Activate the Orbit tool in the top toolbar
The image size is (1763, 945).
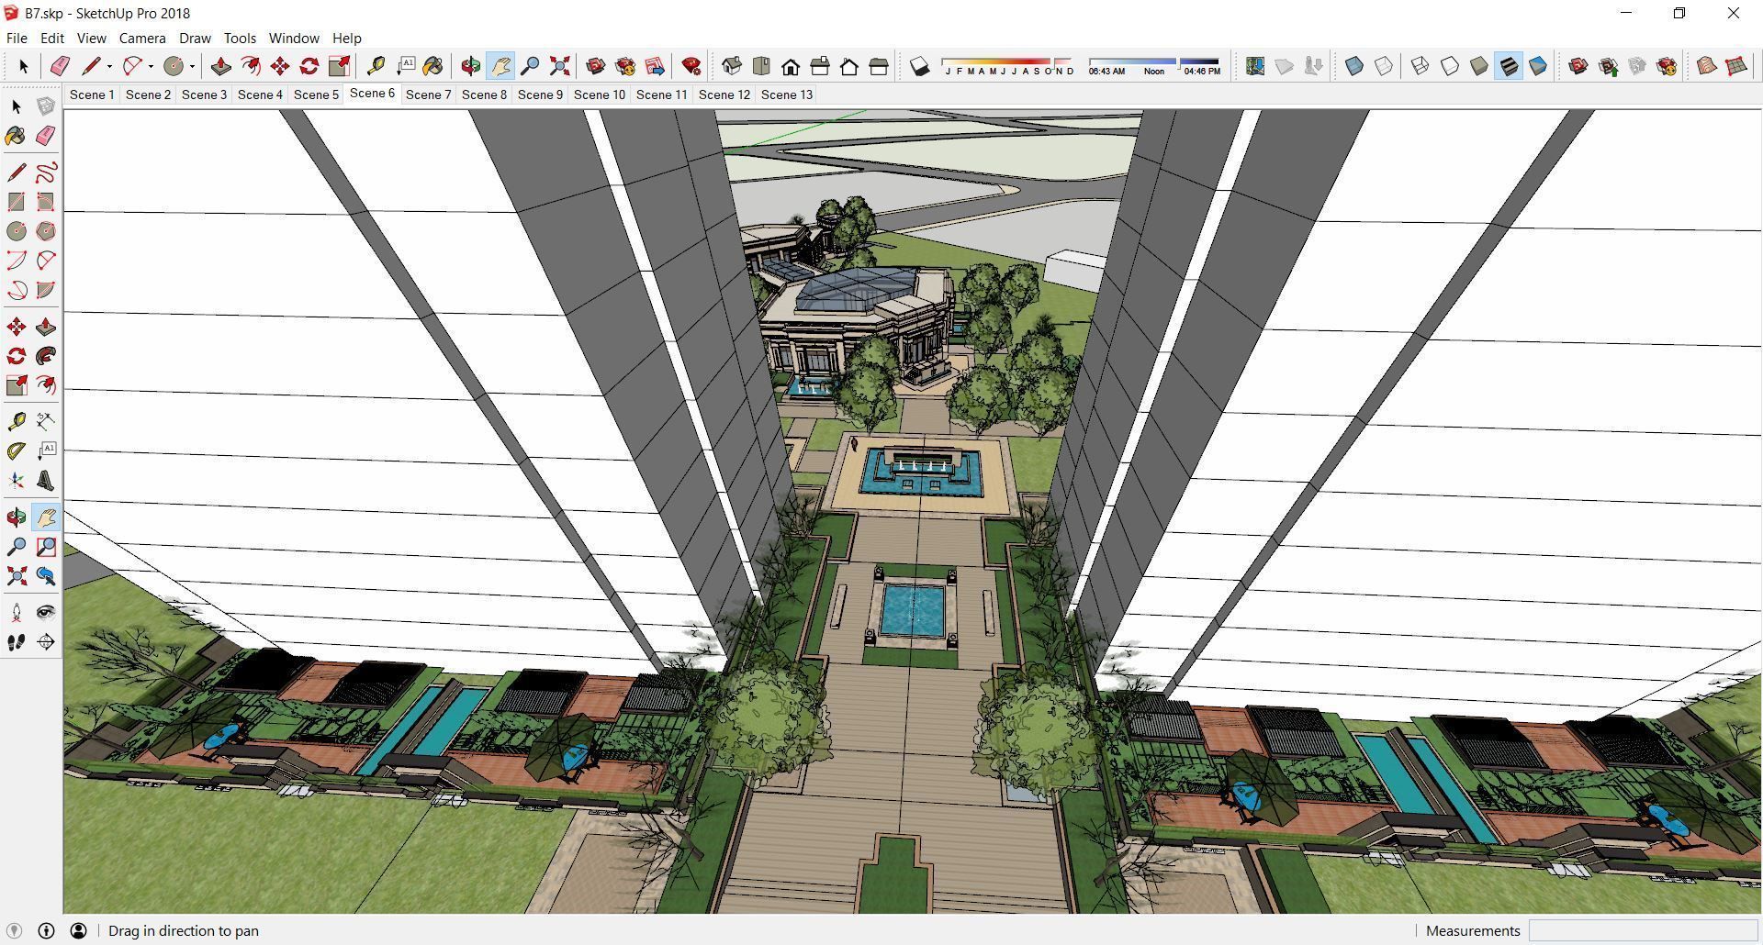[x=470, y=66]
